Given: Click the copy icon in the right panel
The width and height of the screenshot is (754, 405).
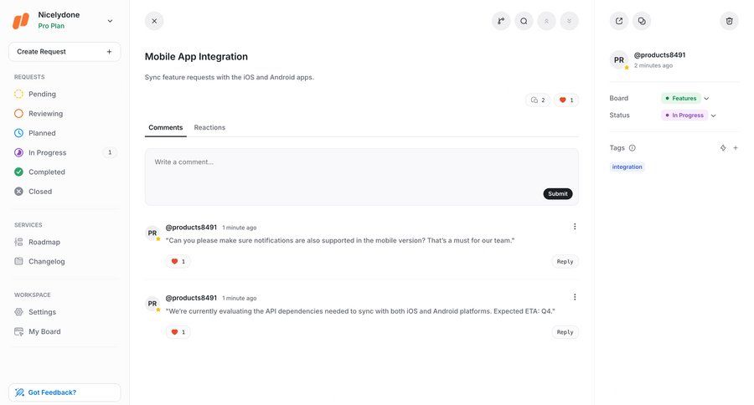Looking at the screenshot, I should pyautogui.click(x=642, y=21).
